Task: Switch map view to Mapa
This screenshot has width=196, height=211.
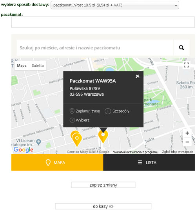Action: pos(22,65)
